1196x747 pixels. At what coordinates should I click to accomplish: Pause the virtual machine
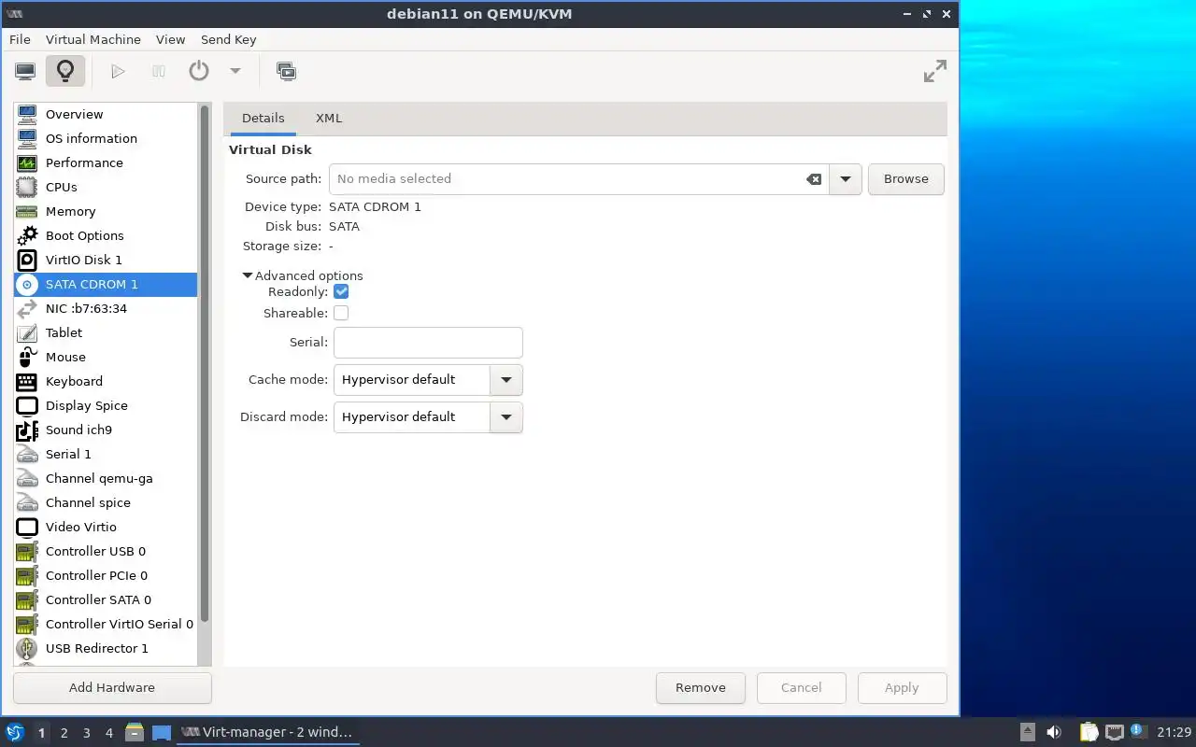click(159, 71)
